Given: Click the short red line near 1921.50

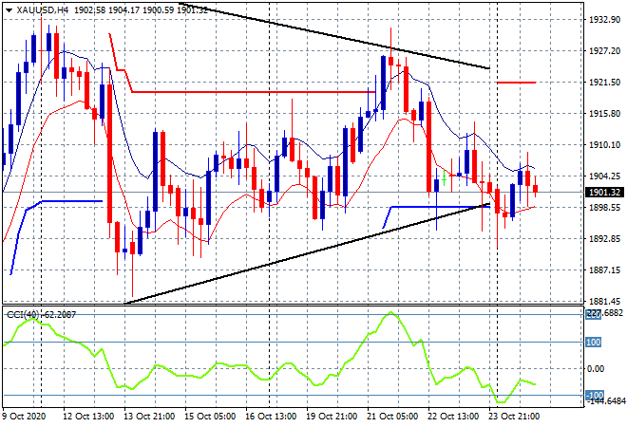Looking at the screenshot, I should coord(516,83).
